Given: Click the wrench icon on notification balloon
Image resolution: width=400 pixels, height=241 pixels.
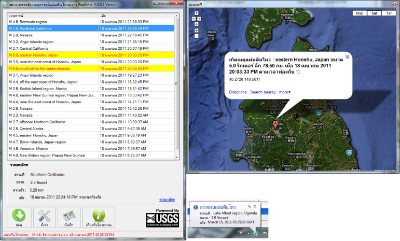Looking at the screenshot, I should [x=249, y=206].
